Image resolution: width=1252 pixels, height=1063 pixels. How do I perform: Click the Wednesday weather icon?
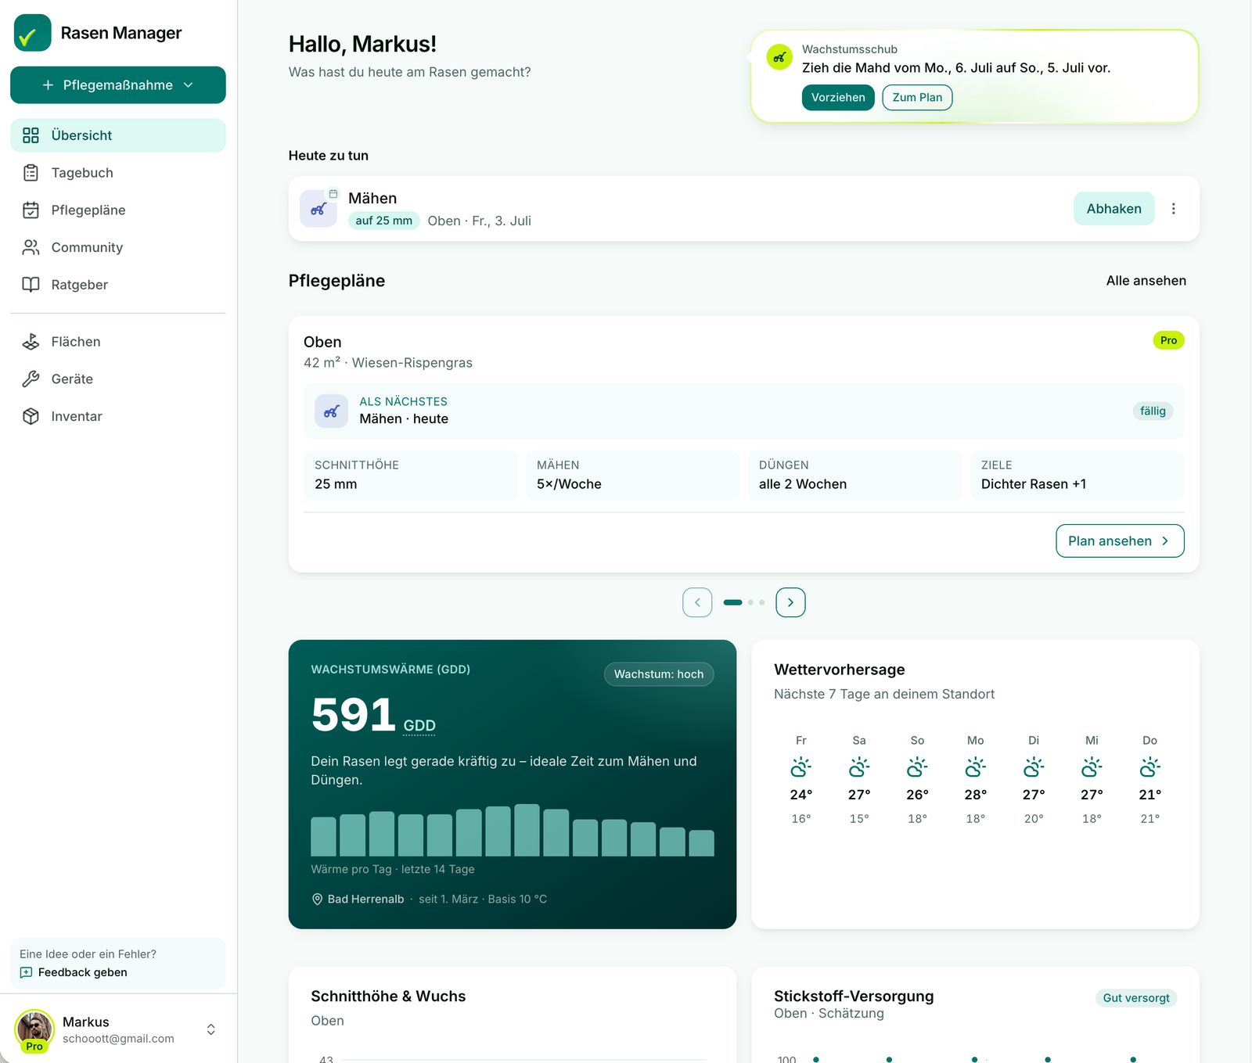click(x=1092, y=767)
